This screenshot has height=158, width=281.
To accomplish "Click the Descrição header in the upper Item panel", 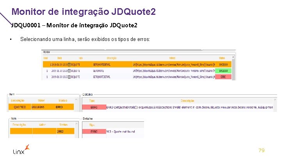I will coord(18,101).
